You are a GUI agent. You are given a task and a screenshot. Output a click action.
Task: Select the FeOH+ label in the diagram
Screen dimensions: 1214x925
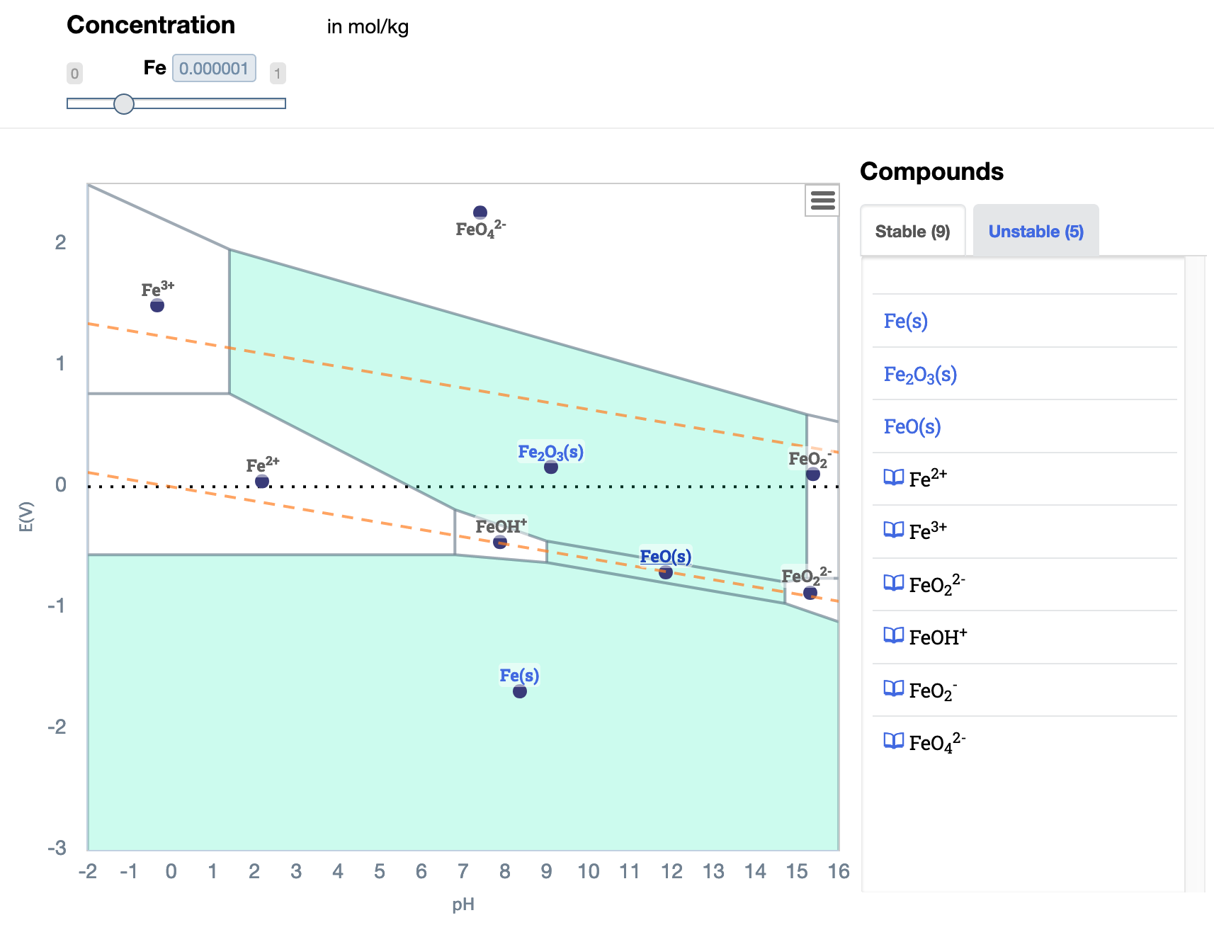(x=501, y=526)
